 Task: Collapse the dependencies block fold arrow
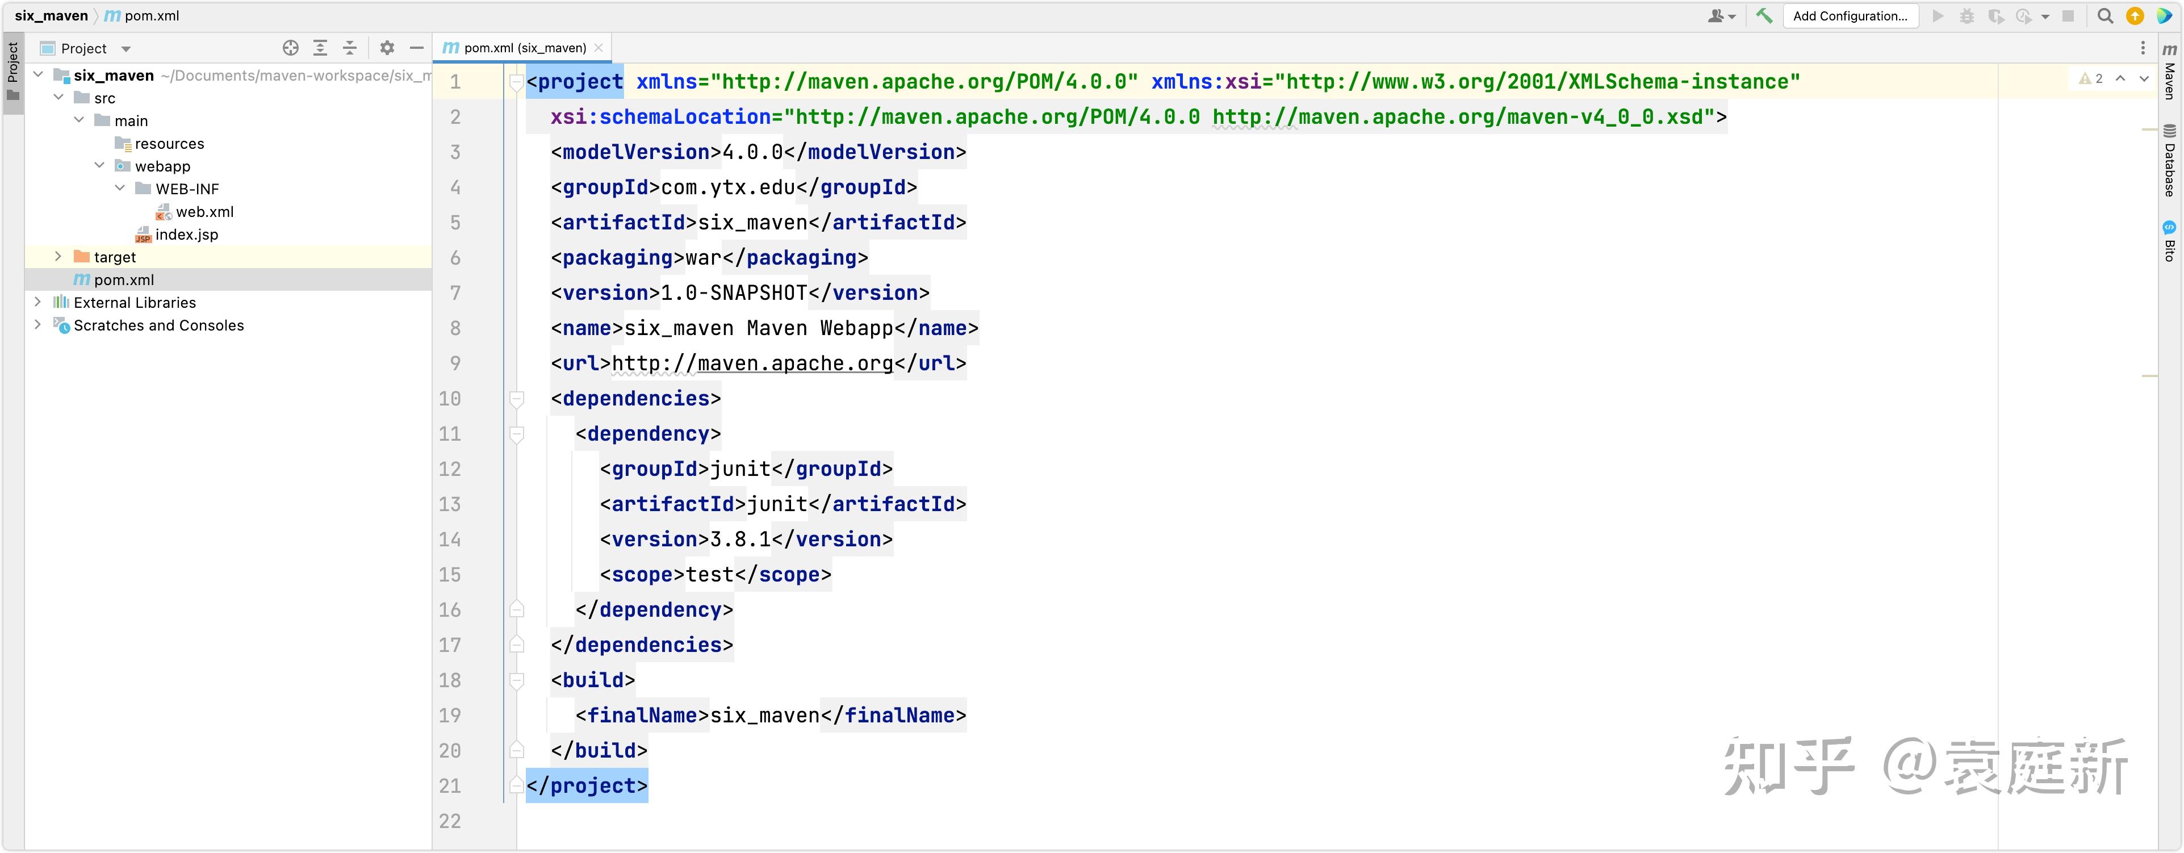click(x=517, y=399)
